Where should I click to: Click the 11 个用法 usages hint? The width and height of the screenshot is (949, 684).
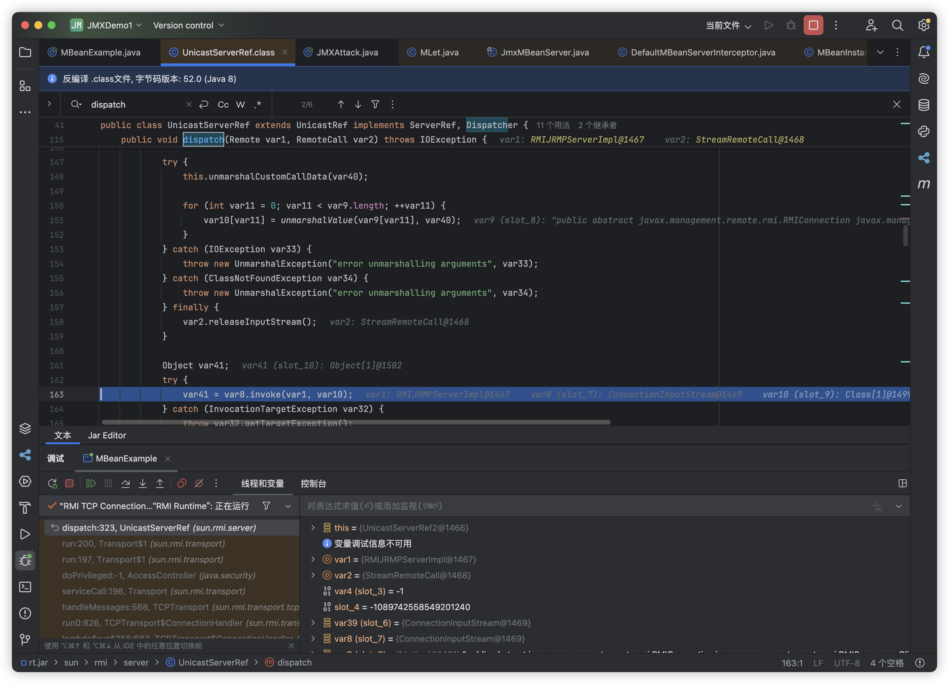point(553,125)
